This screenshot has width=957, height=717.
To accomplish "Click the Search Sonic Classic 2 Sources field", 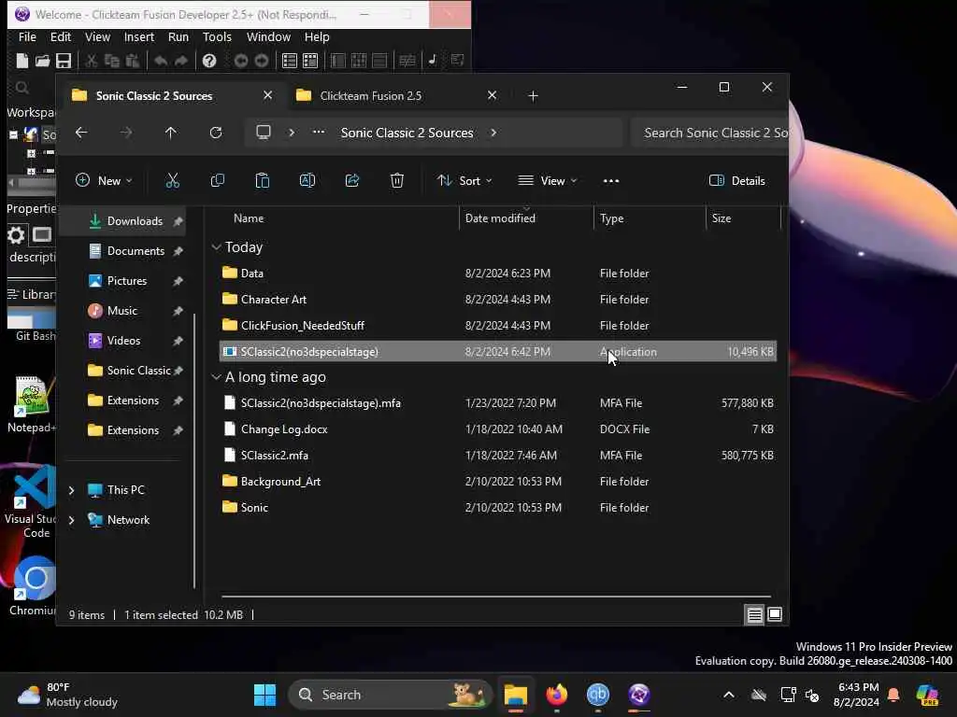I will point(710,133).
